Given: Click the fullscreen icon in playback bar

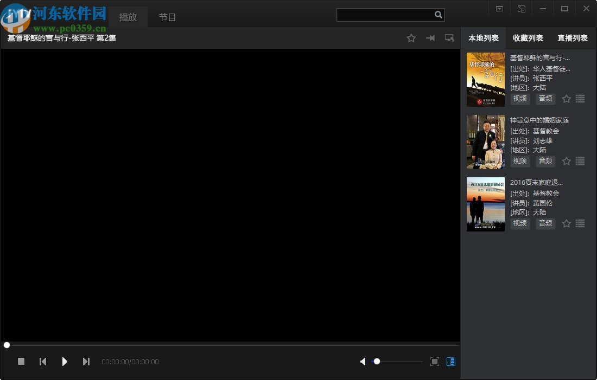Looking at the screenshot, I should click(435, 362).
